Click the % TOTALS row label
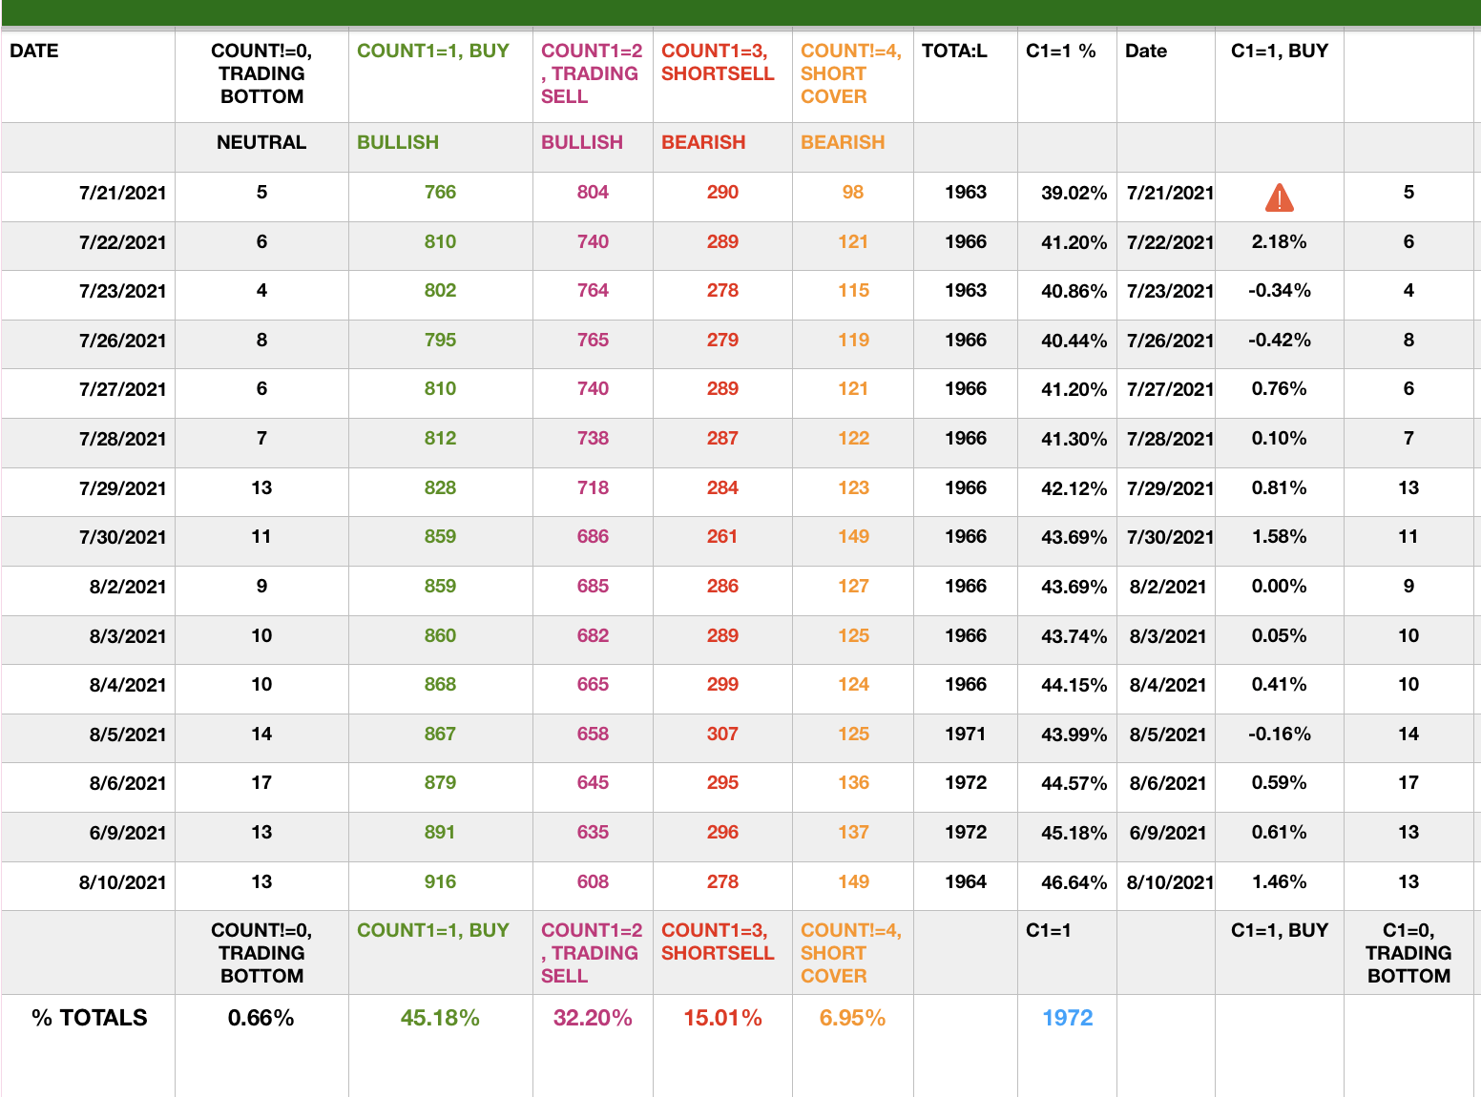Screen dimensions: 1481x1097 tap(90, 1018)
